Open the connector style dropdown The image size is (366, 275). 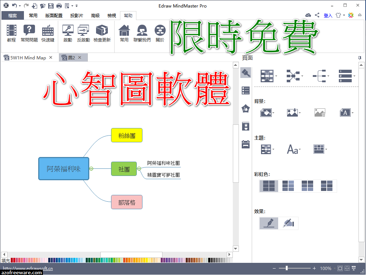(295, 76)
